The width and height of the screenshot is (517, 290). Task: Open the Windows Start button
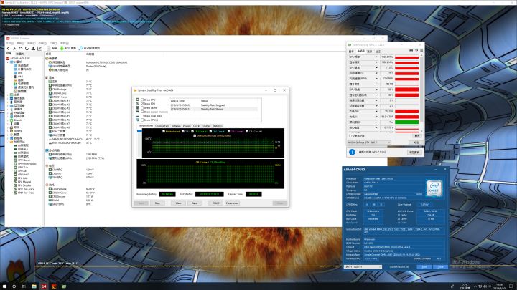coord(4,286)
